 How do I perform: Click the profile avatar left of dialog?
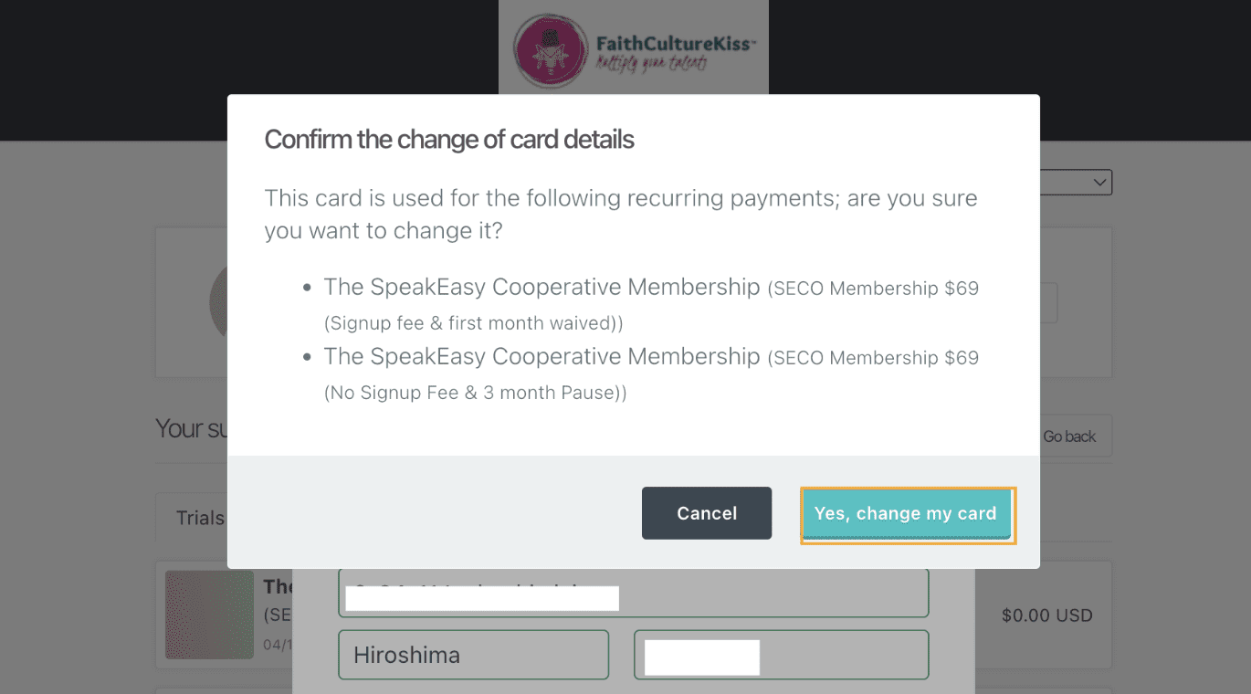(x=217, y=301)
